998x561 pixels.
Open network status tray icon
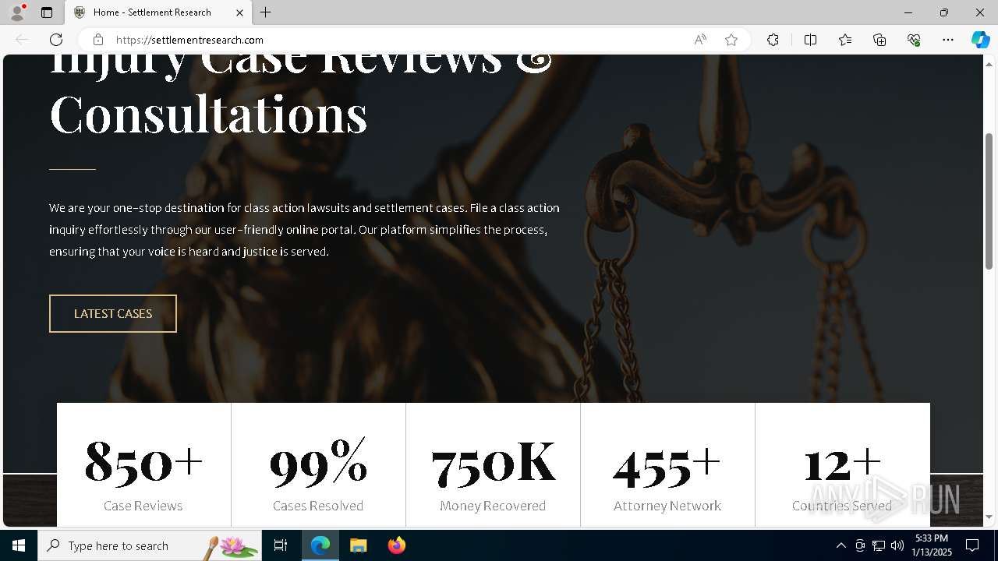(x=879, y=545)
